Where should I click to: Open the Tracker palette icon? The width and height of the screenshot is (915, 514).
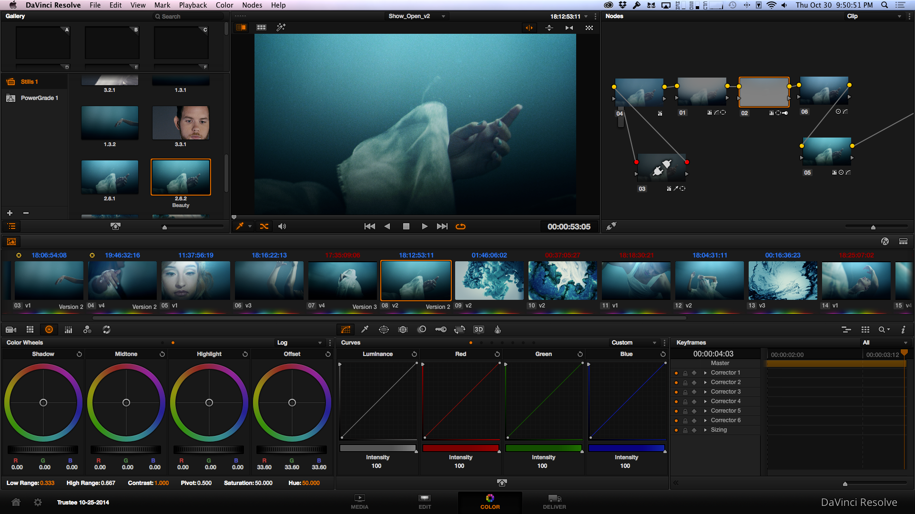(403, 329)
